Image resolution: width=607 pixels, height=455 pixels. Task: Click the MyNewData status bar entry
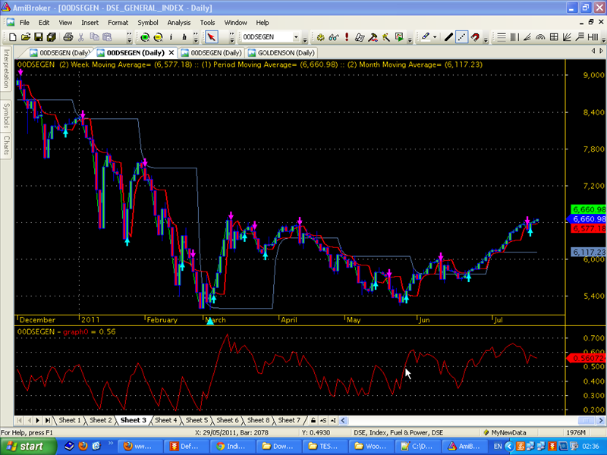(508, 432)
